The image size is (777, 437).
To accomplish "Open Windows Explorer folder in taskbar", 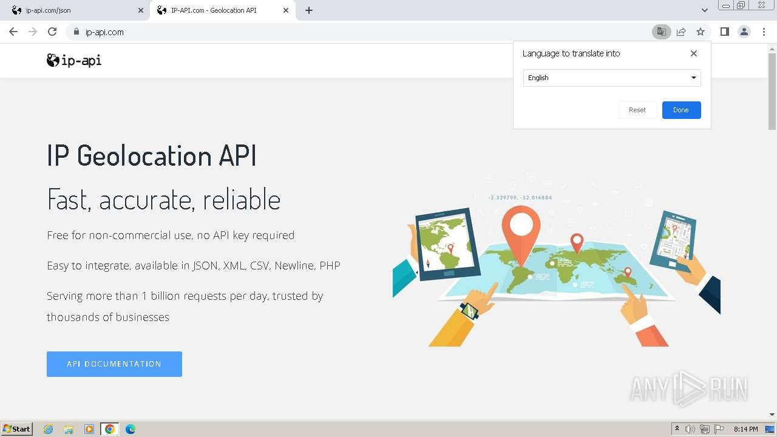I will (69, 429).
